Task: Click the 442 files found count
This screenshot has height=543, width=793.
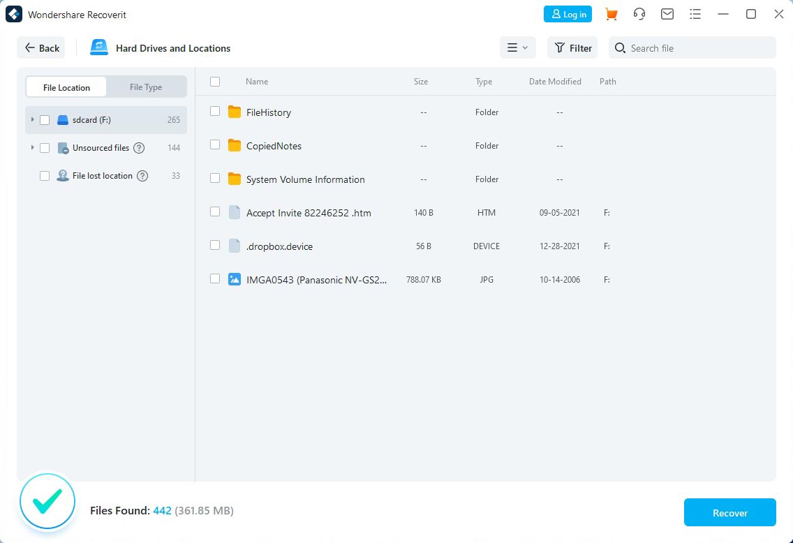Action: point(162,510)
